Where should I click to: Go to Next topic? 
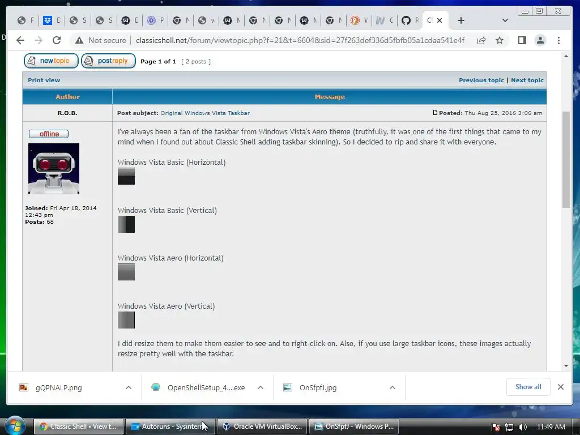pyautogui.click(x=527, y=80)
